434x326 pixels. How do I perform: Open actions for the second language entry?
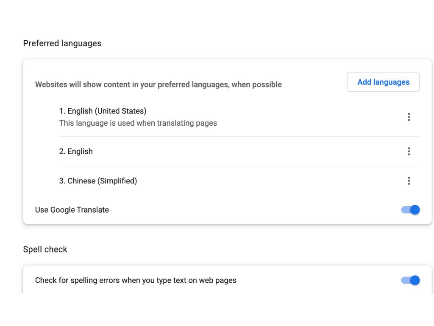[409, 151]
